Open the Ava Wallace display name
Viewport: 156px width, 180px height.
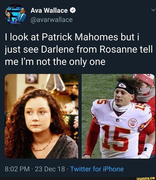(49, 11)
